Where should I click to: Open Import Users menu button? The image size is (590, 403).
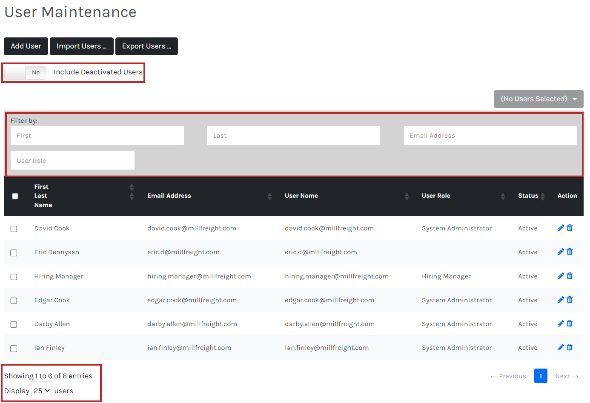pyautogui.click(x=82, y=46)
